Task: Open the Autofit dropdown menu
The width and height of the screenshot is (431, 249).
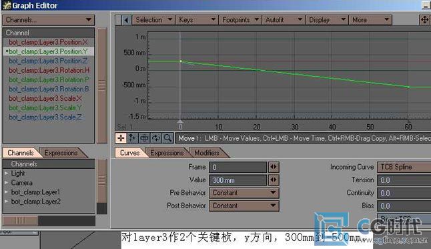Action: [284, 20]
